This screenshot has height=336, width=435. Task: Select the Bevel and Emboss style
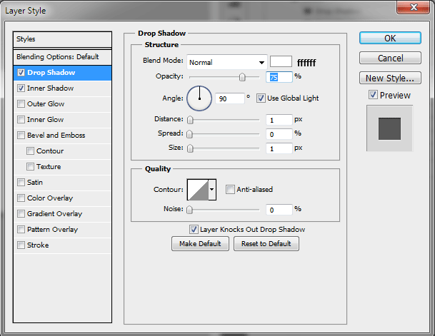click(x=56, y=136)
